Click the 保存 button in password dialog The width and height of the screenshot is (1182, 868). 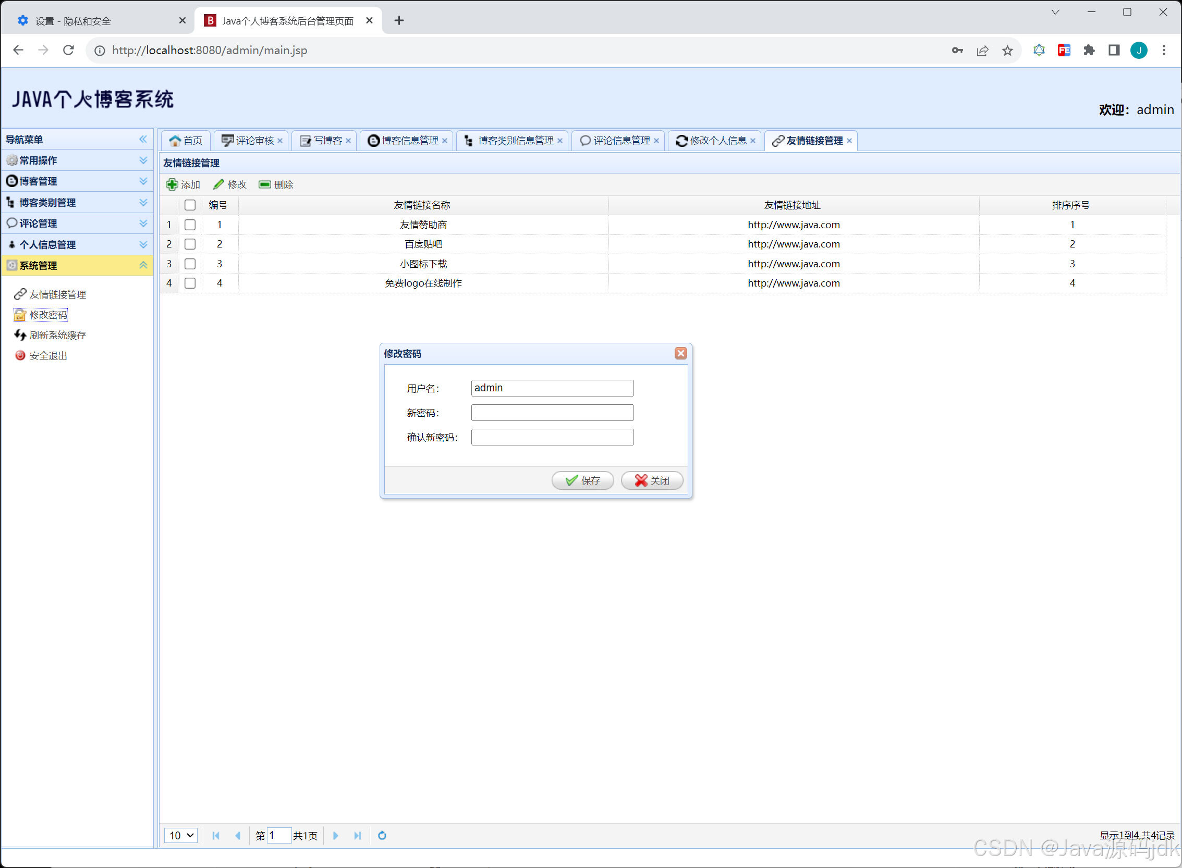coord(582,480)
